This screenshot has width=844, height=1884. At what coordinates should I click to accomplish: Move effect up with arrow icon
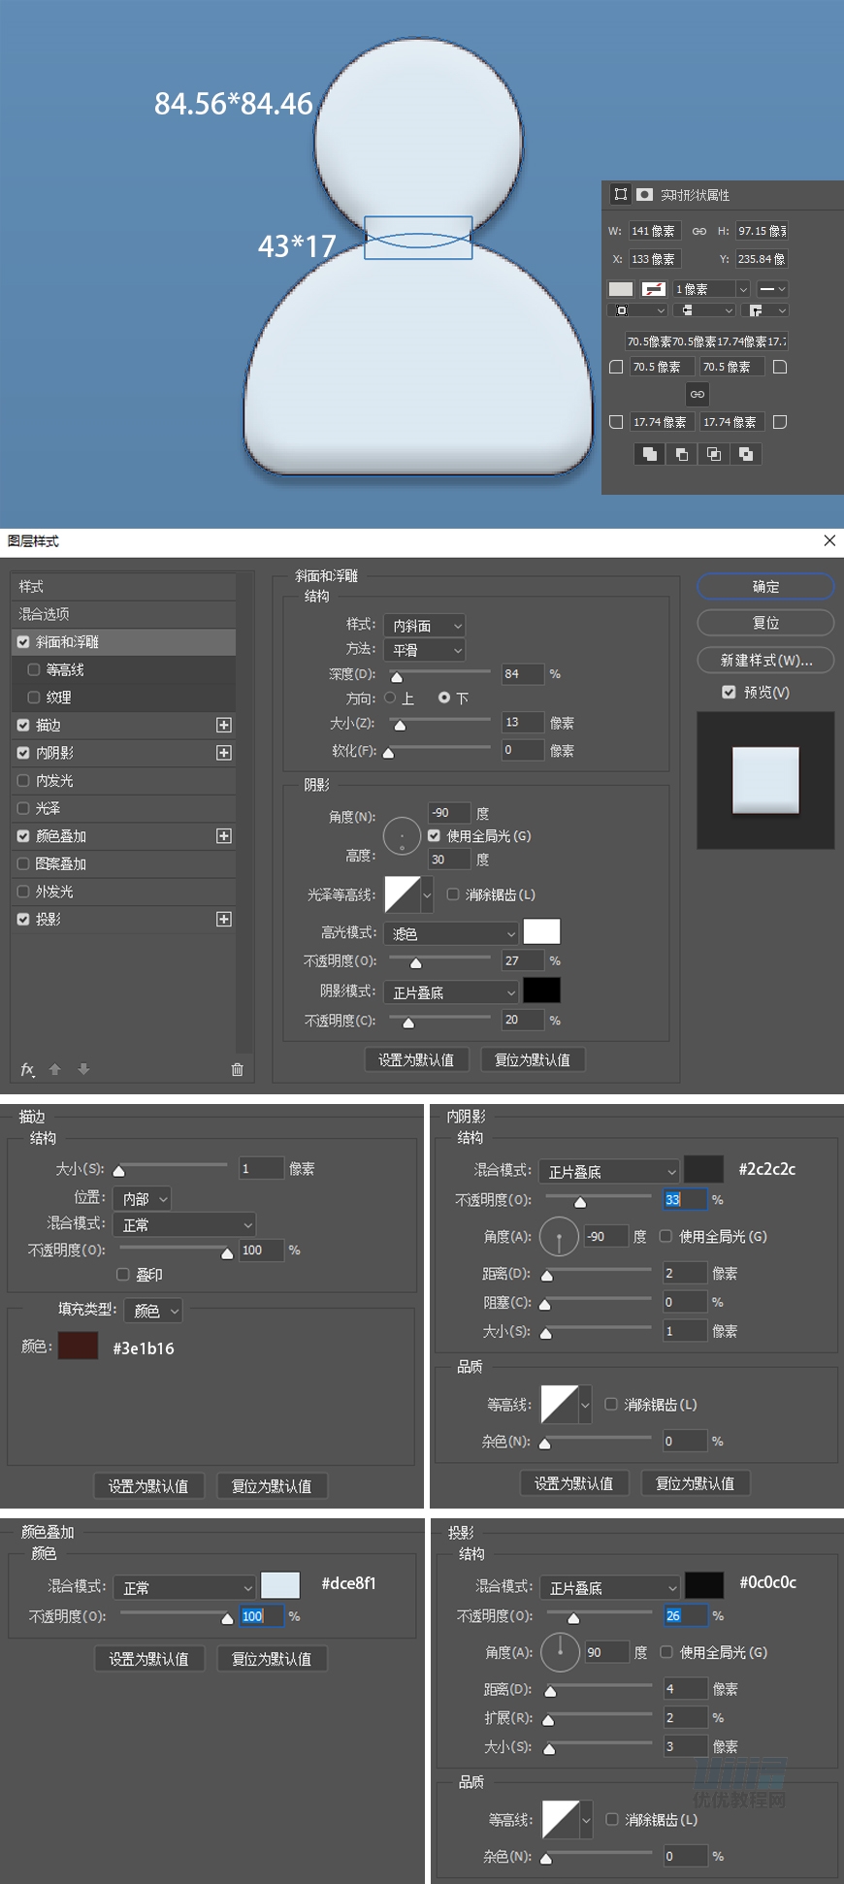[55, 1069]
